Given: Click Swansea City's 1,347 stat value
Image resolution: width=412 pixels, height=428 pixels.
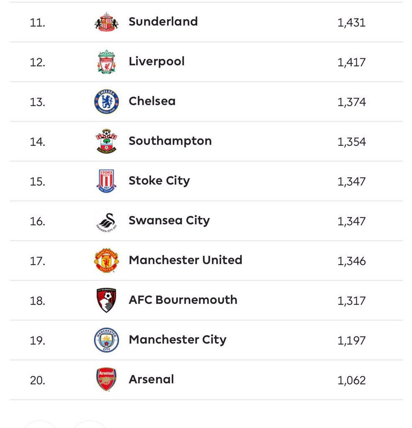Looking at the screenshot, I should pos(351,222).
